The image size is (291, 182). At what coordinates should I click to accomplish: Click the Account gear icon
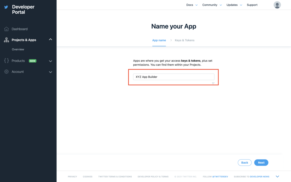coord(7,72)
